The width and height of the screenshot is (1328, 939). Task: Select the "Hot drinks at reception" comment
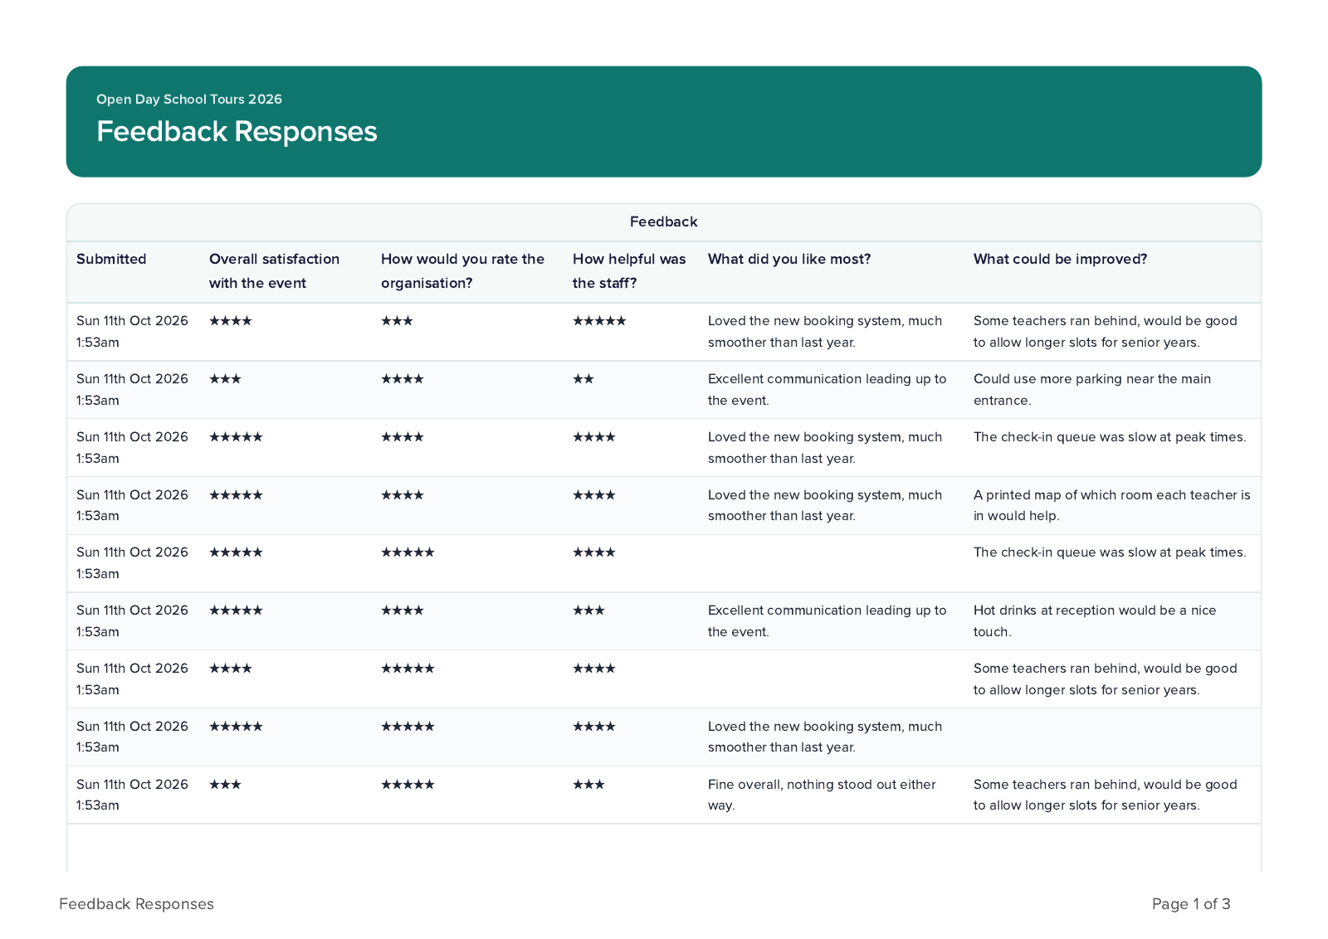[x=1095, y=620]
